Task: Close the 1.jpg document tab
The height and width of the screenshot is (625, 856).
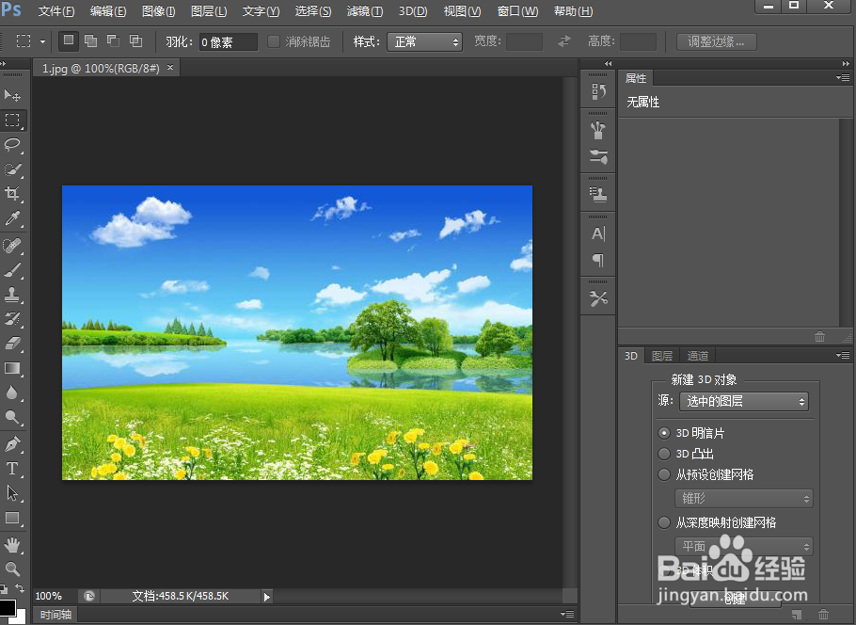Action: tap(170, 67)
